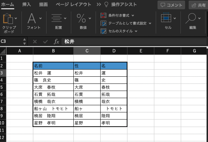Open the 配置 alignment icon
Viewport: 208px width, 142px height.
[x=57, y=18]
